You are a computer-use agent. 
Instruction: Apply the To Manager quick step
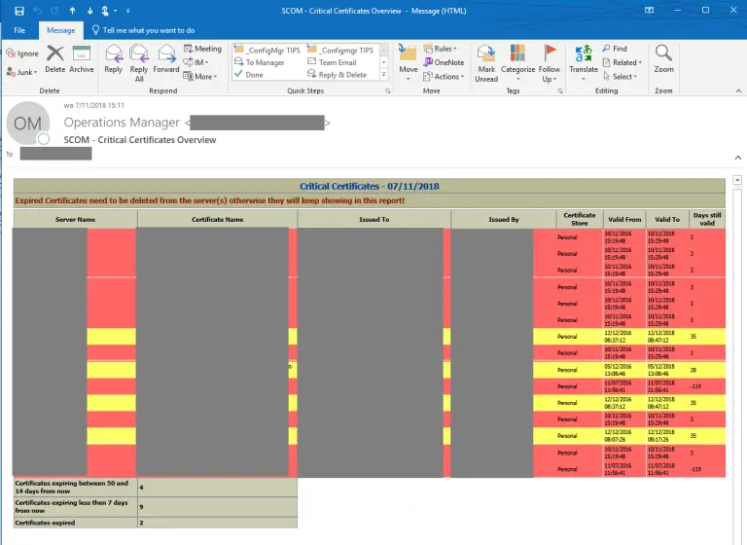click(265, 62)
